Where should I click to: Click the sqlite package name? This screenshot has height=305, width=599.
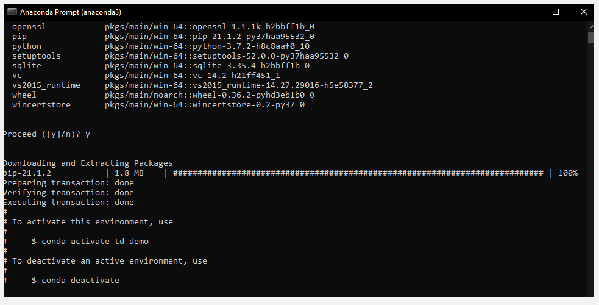pos(27,66)
